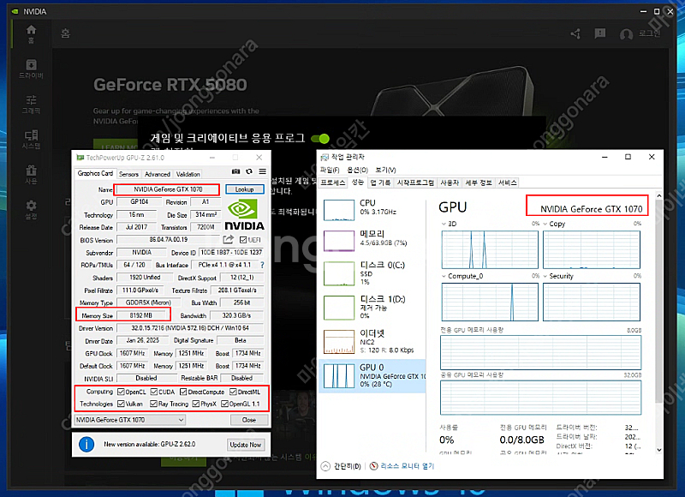
Task: Click the GPU-Z refresh icon
Action: point(249,171)
